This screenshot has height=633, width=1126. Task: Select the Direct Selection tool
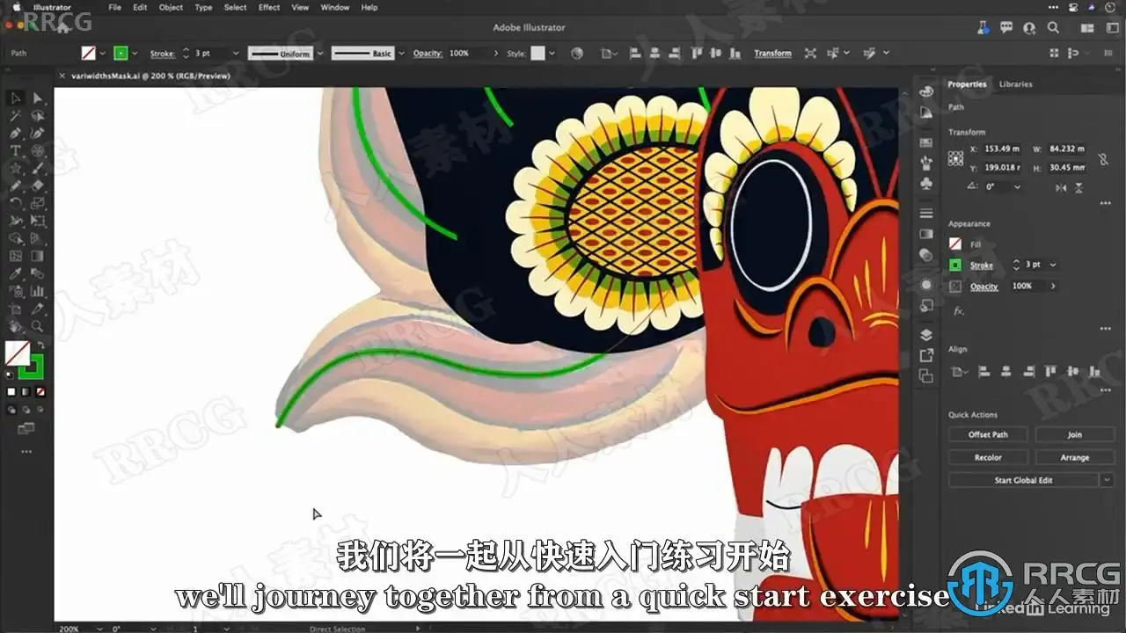tap(38, 98)
